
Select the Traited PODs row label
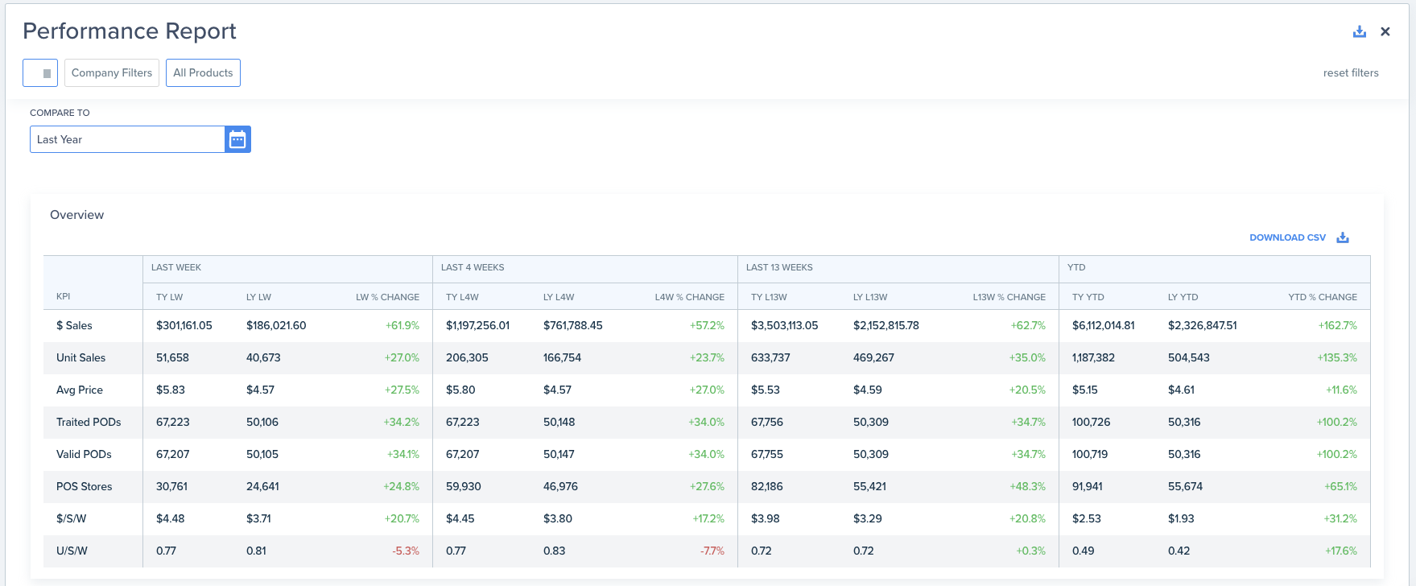click(89, 422)
